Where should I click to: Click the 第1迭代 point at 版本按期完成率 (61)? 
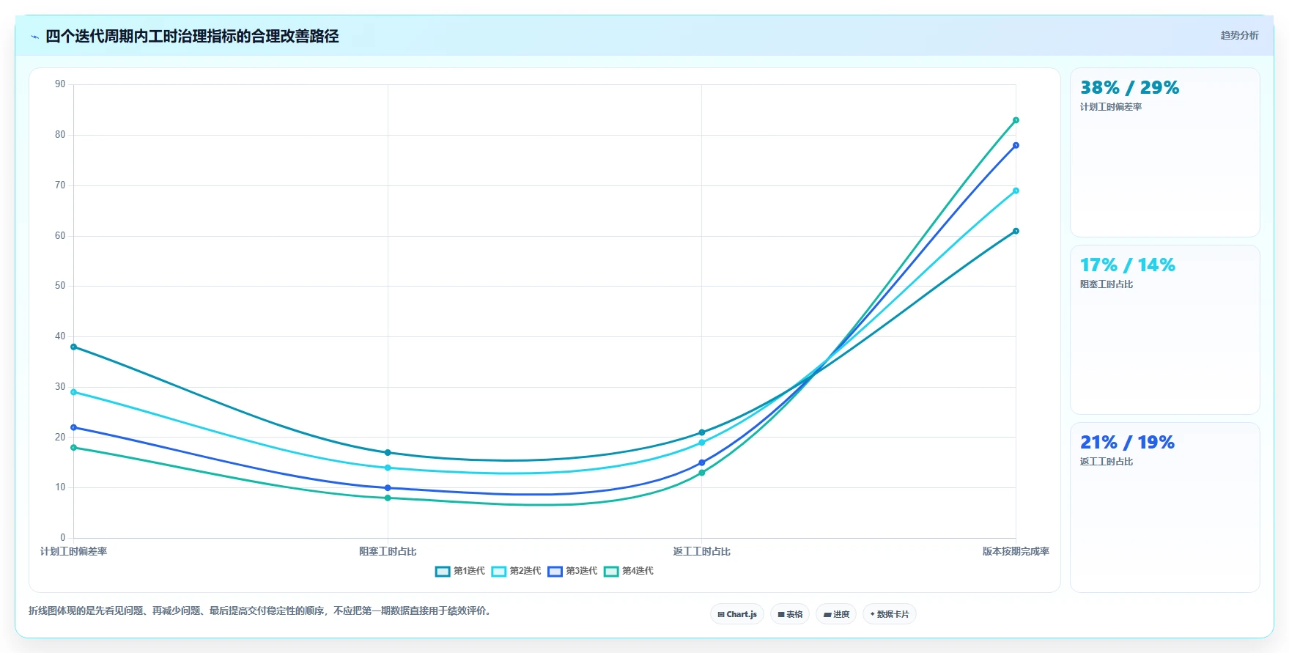tap(1016, 231)
